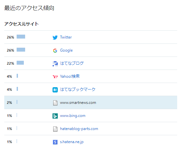Click the Twitter row percentage bar
Viewport: 185px width, 147px height.
tap(21, 37)
